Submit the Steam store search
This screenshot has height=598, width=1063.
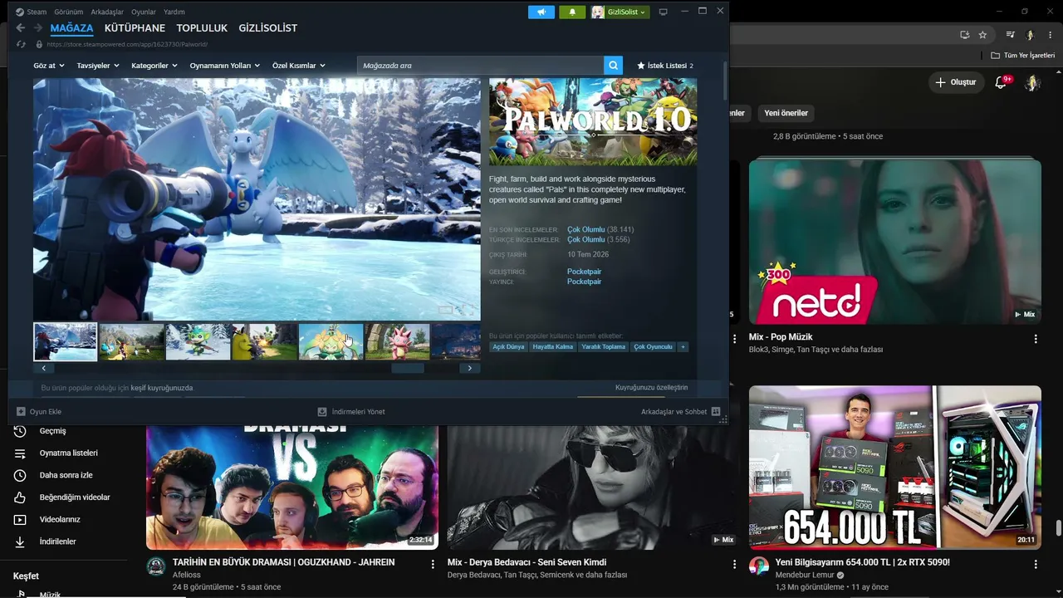tap(613, 66)
